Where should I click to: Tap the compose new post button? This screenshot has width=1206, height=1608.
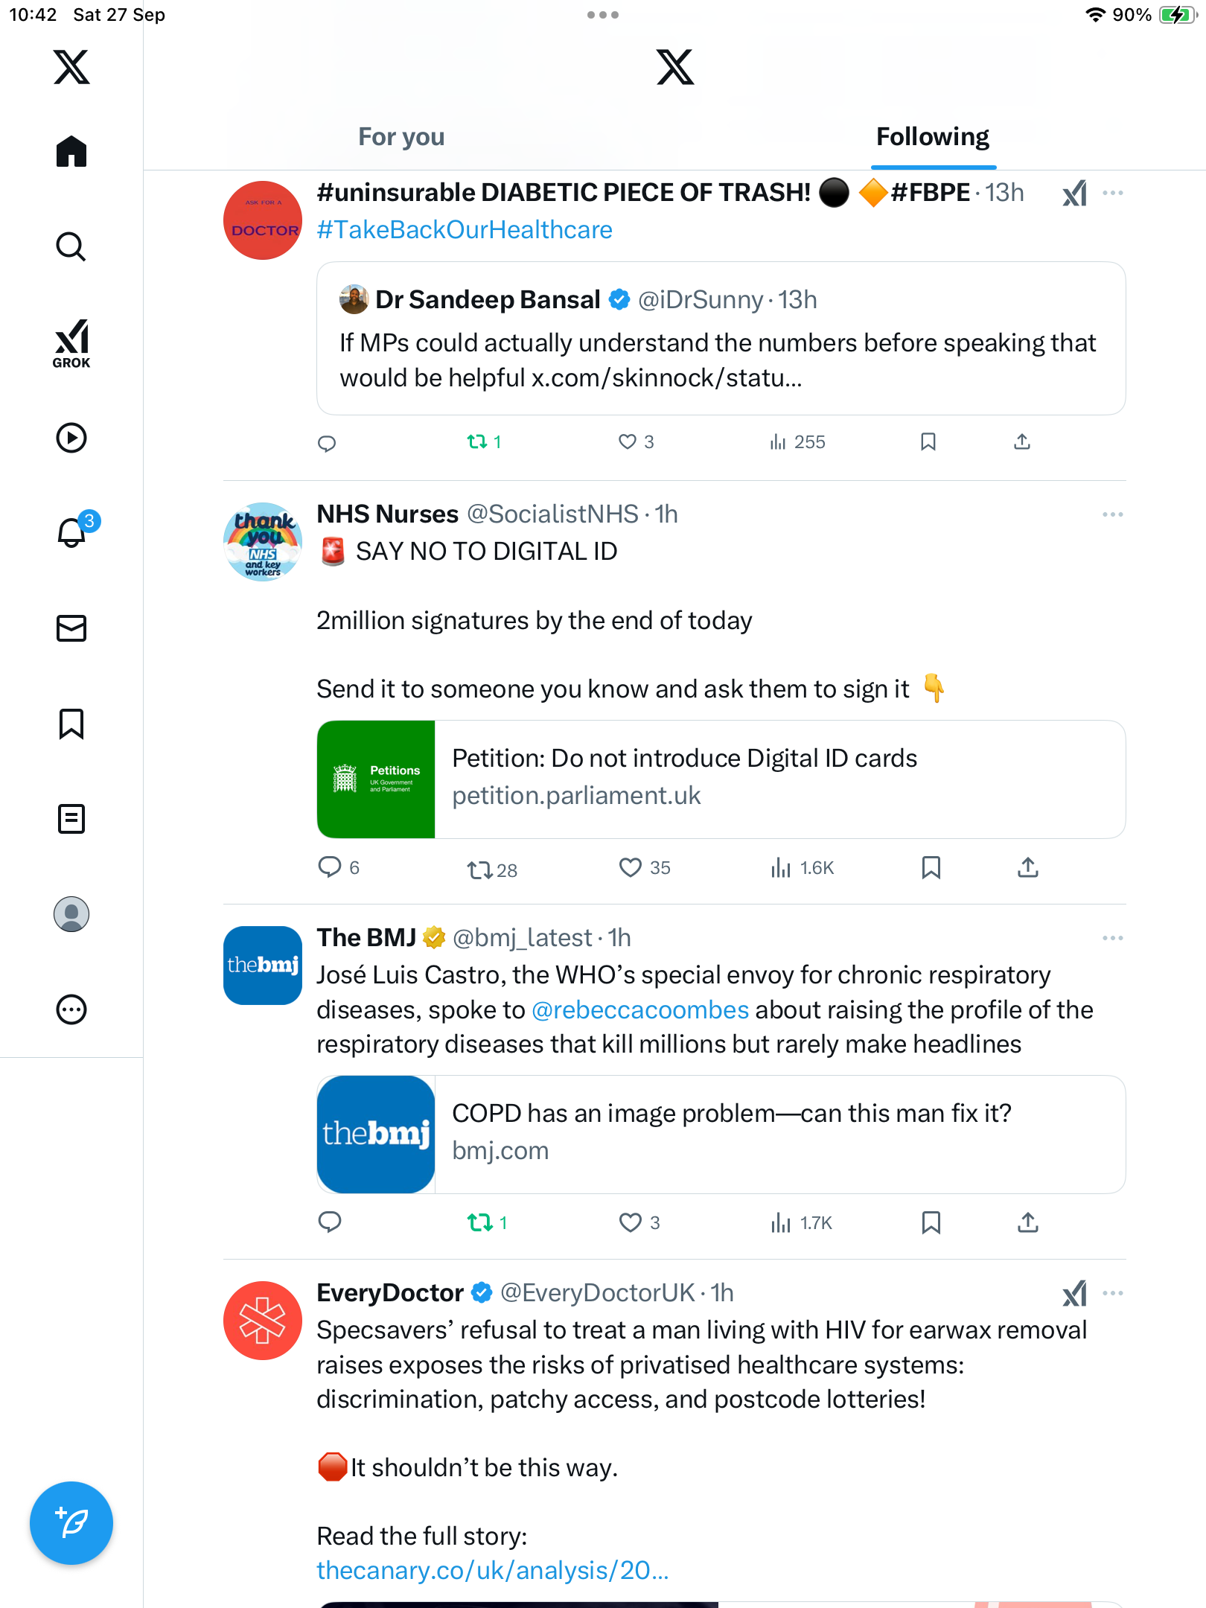71,1523
